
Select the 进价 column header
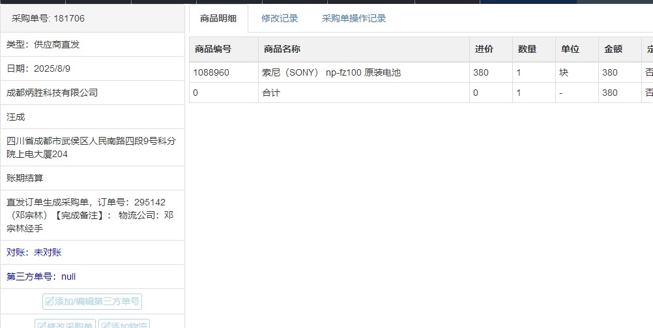(x=491, y=49)
